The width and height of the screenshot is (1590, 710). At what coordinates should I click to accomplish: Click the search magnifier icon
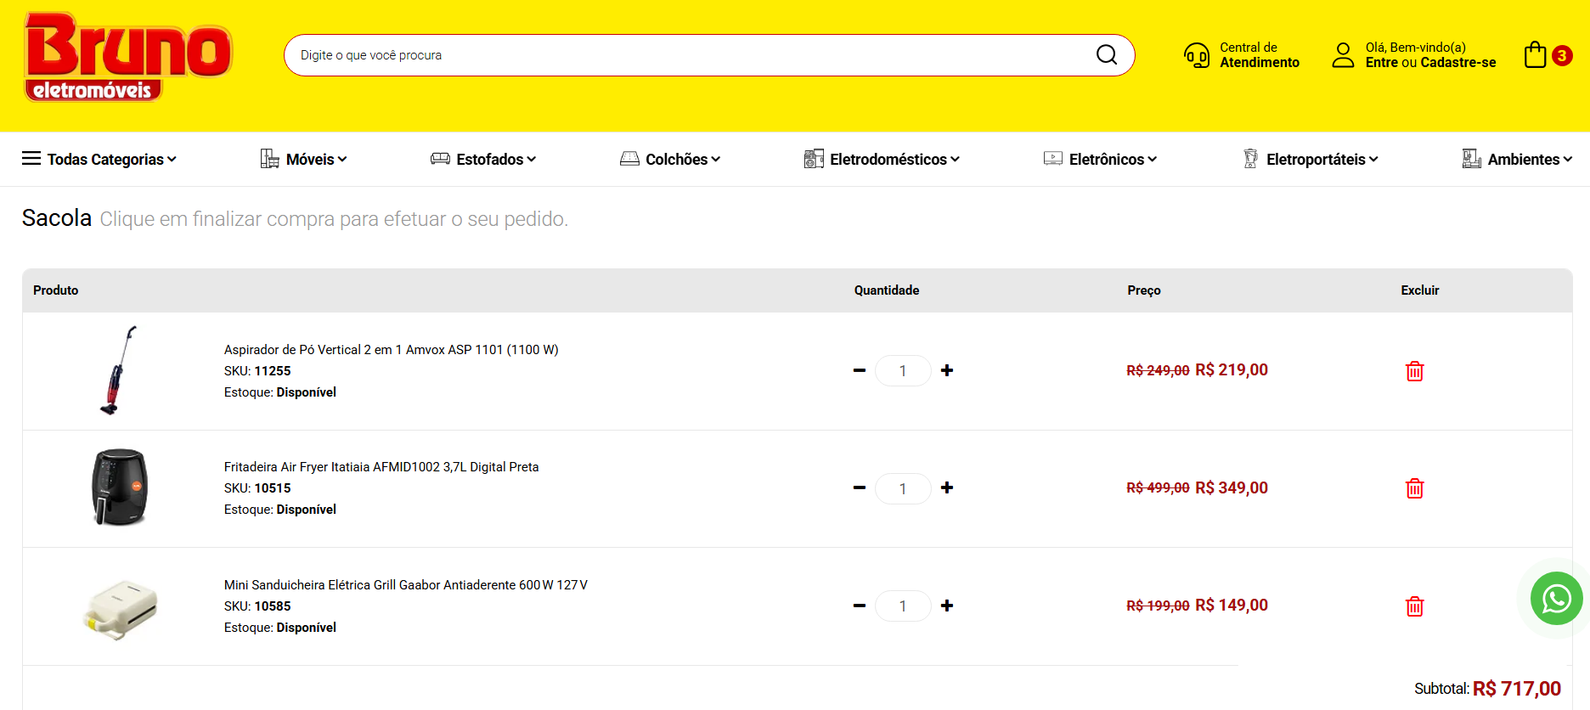click(x=1106, y=55)
